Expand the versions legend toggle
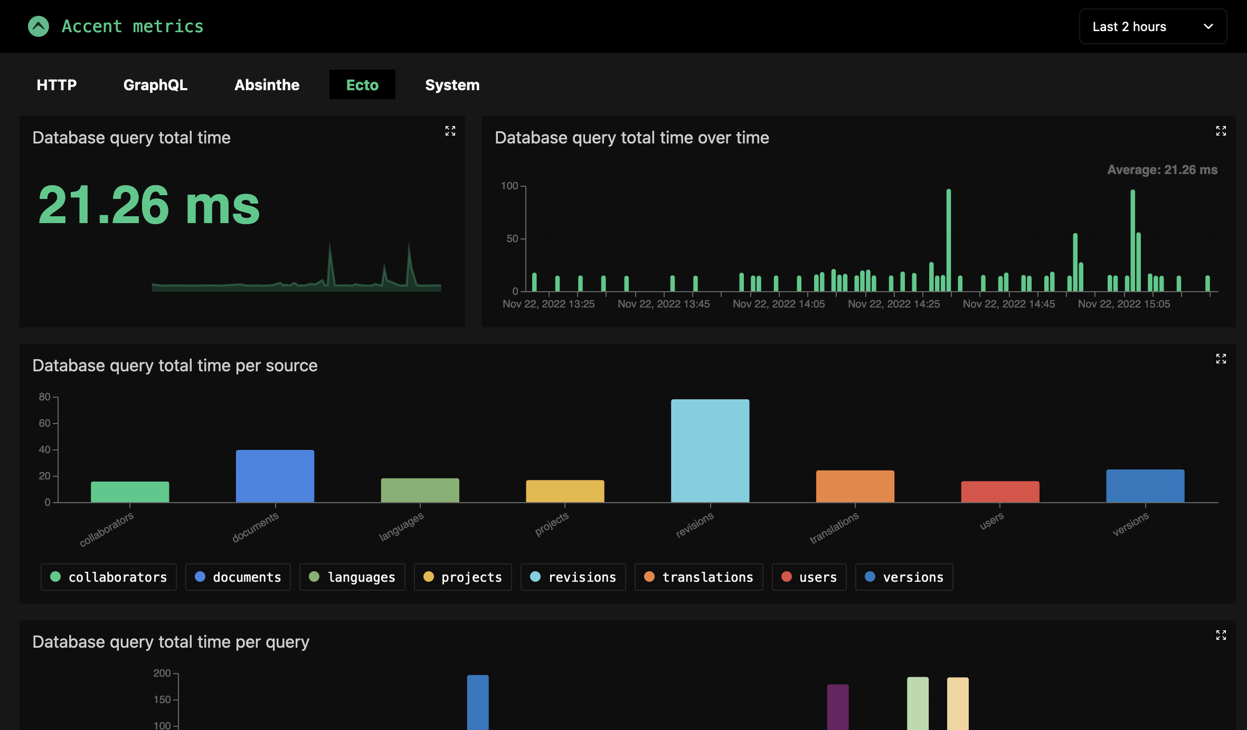Viewport: 1247px width, 730px height. click(904, 577)
